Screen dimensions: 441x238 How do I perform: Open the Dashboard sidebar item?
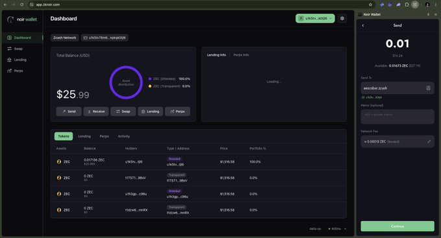coord(23,38)
